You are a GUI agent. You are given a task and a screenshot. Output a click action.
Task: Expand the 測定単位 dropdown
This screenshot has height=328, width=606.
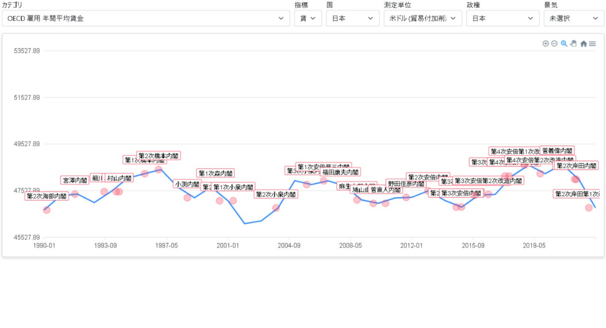pos(423,18)
